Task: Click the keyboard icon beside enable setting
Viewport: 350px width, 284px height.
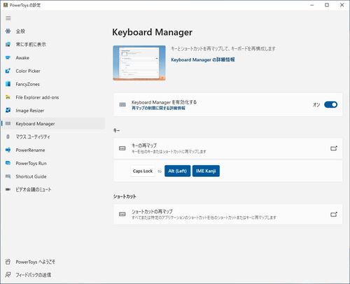Action: pyautogui.click(x=122, y=104)
